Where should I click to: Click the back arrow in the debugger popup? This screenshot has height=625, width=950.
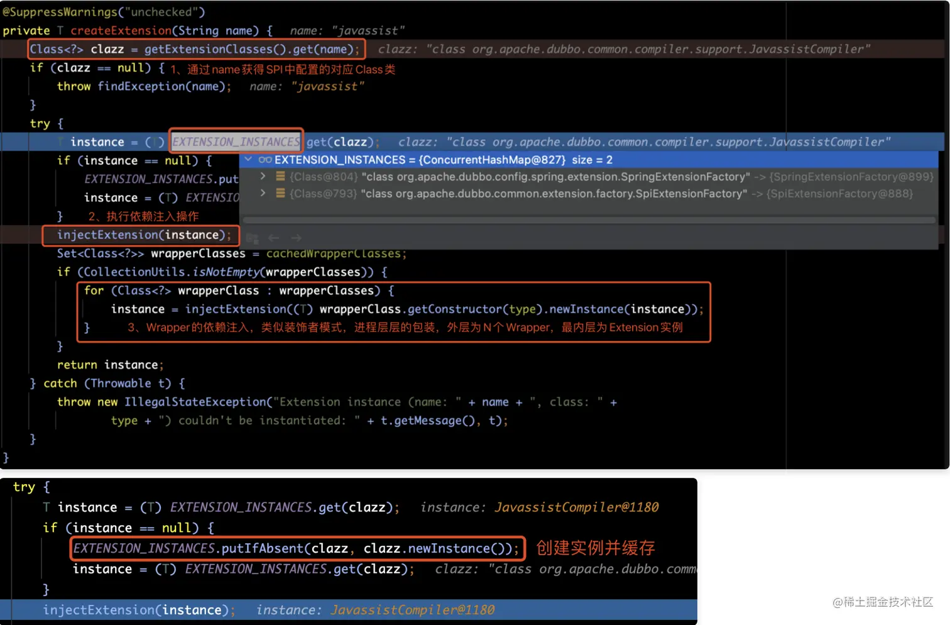pos(274,238)
